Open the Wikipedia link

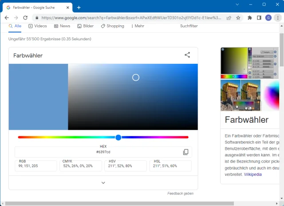pos(252,174)
